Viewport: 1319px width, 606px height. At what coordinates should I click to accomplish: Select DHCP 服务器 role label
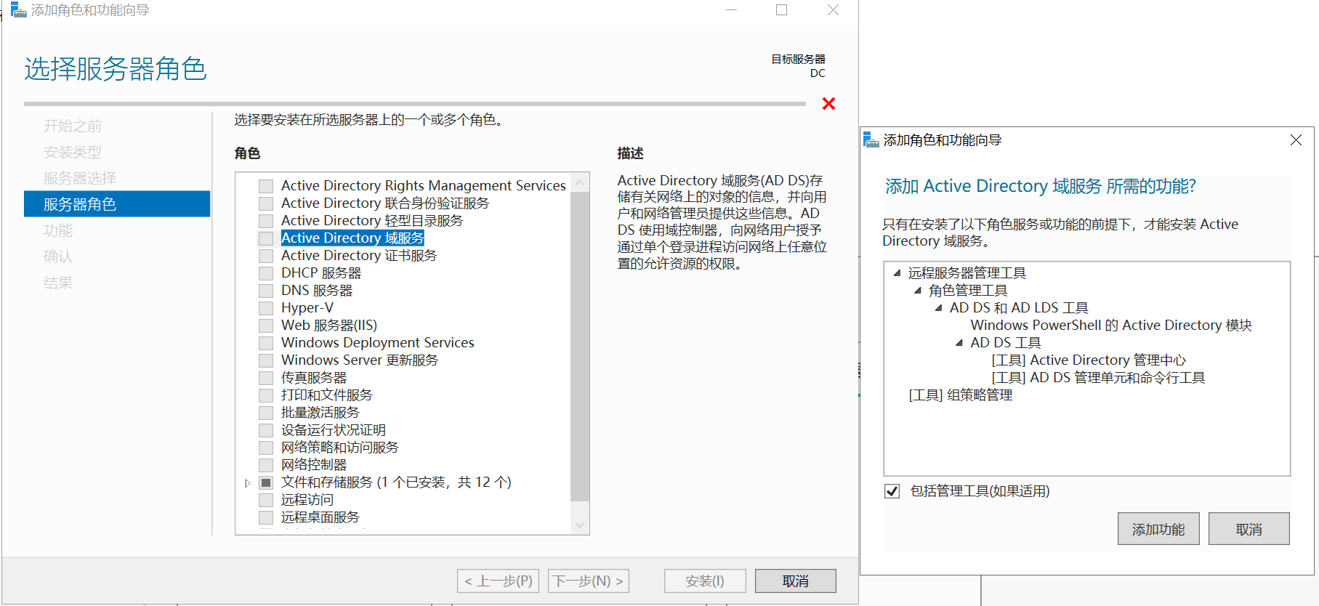321,273
